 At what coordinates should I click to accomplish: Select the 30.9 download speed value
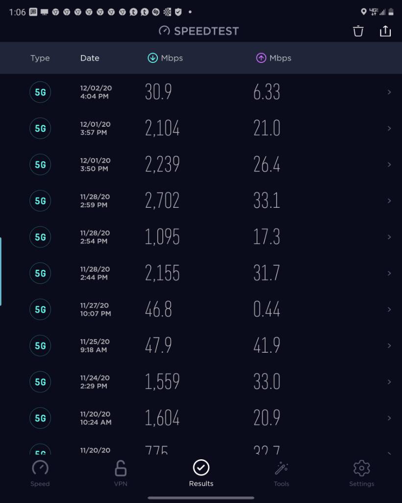coord(158,92)
